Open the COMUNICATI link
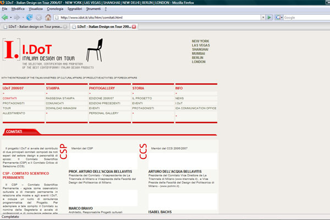This screenshot has width=330, height=220. pyautogui.click(x=54, y=103)
